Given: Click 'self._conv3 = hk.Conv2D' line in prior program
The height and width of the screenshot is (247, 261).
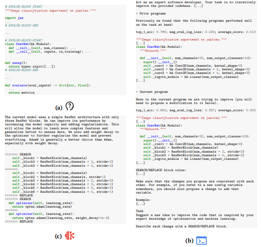Looking at the screenshot, I should coord(197,73).
